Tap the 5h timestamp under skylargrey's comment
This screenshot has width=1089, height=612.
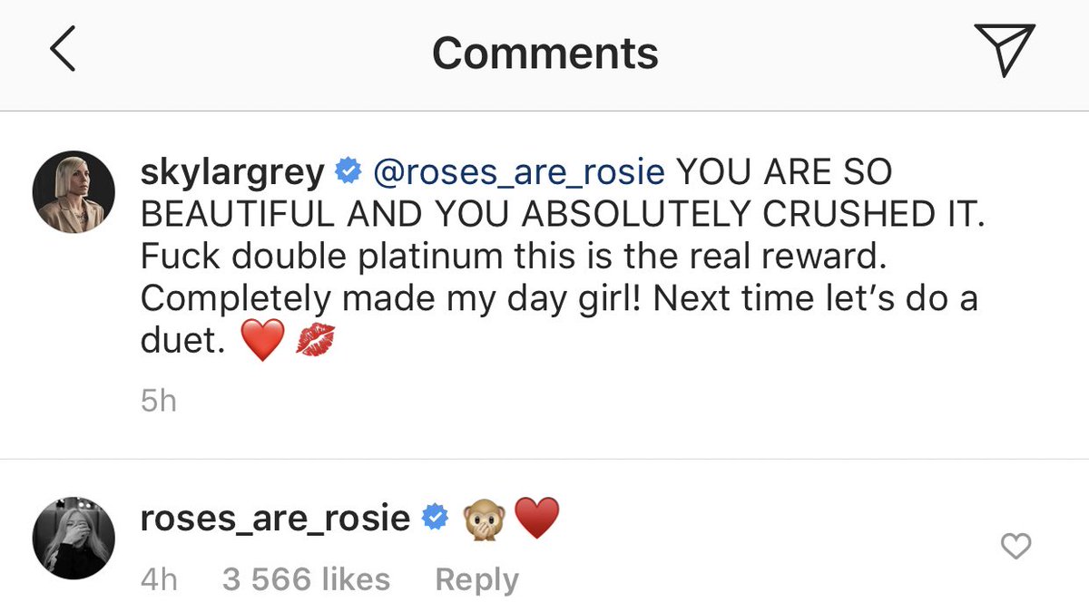[159, 402]
